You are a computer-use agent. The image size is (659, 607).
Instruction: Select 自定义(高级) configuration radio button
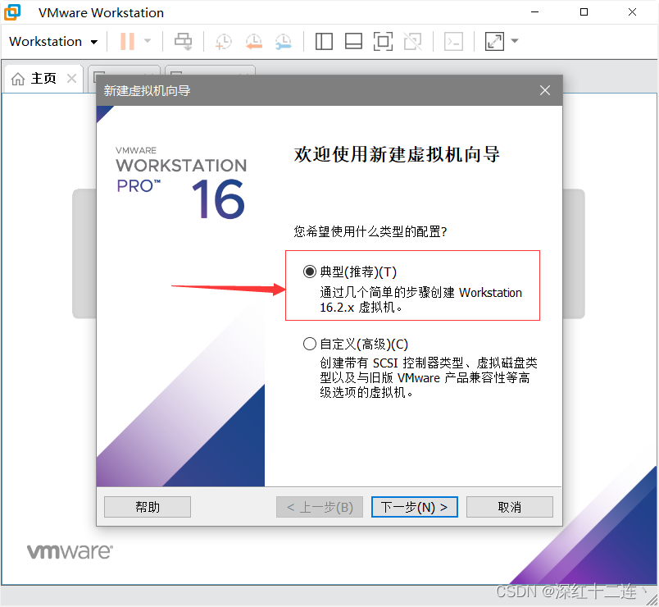(x=310, y=343)
